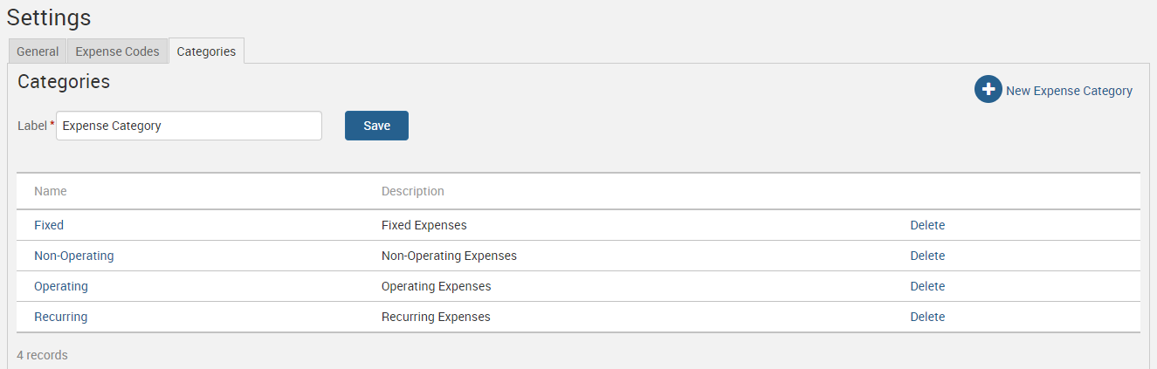
Task: Click the Save button
Action: click(x=376, y=126)
